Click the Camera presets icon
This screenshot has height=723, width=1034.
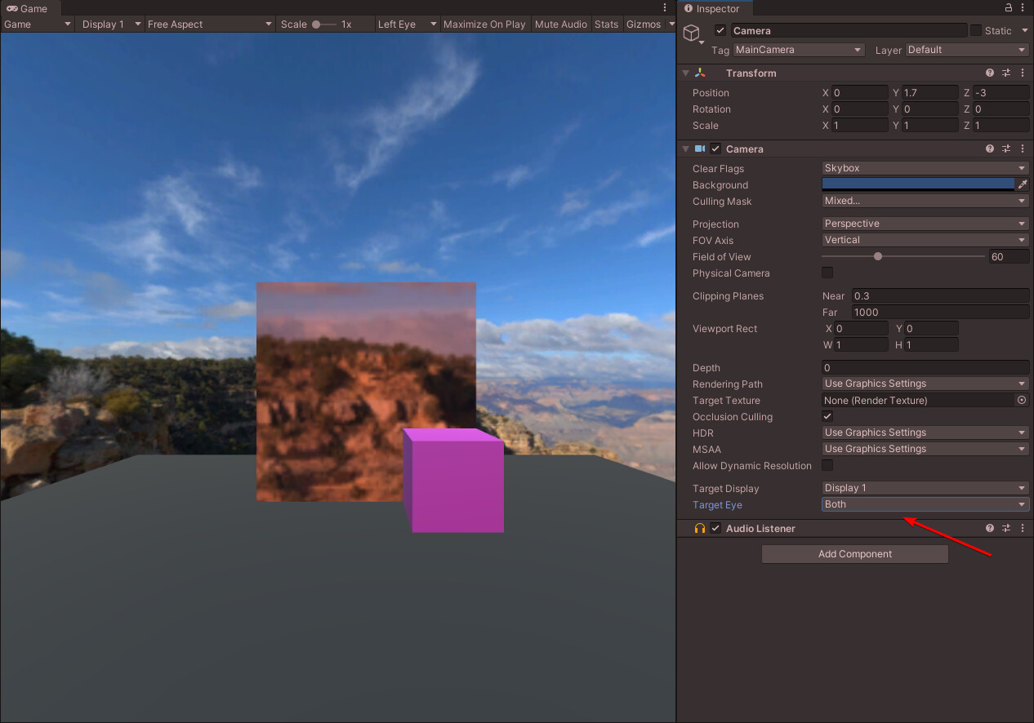pos(1005,149)
